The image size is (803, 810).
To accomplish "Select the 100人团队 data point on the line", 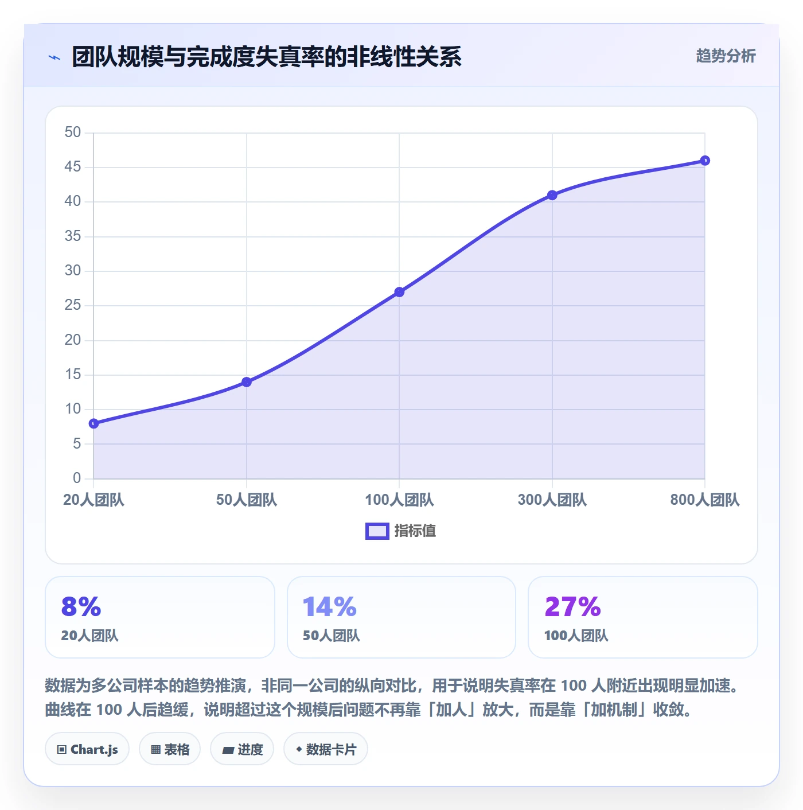I will [399, 292].
